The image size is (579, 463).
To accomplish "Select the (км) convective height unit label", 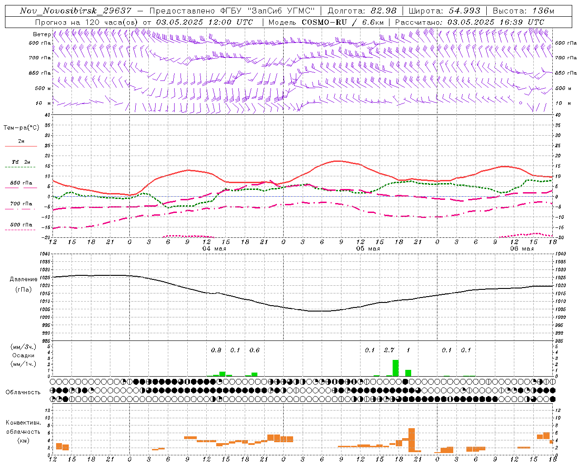I will (x=23, y=440).
